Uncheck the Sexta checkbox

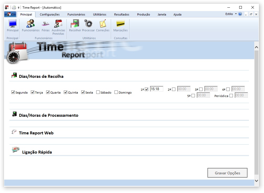click(83, 92)
